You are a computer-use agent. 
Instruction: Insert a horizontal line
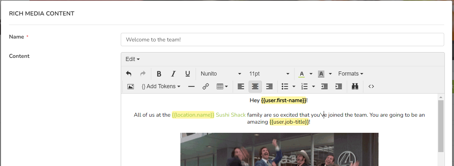click(x=191, y=86)
